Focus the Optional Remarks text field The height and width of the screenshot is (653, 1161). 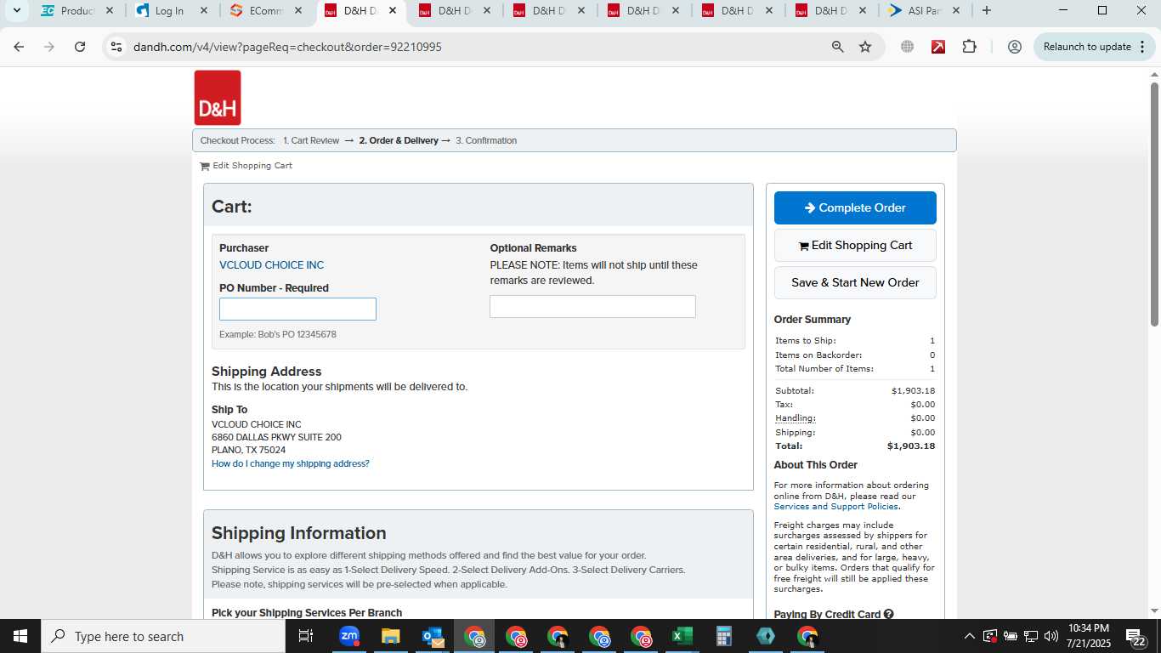point(592,307)
